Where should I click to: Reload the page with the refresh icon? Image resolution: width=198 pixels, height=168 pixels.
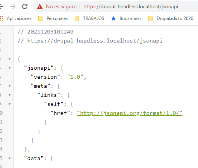tap(25, 6)
